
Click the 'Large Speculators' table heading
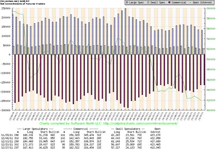(x=35, y=129)
